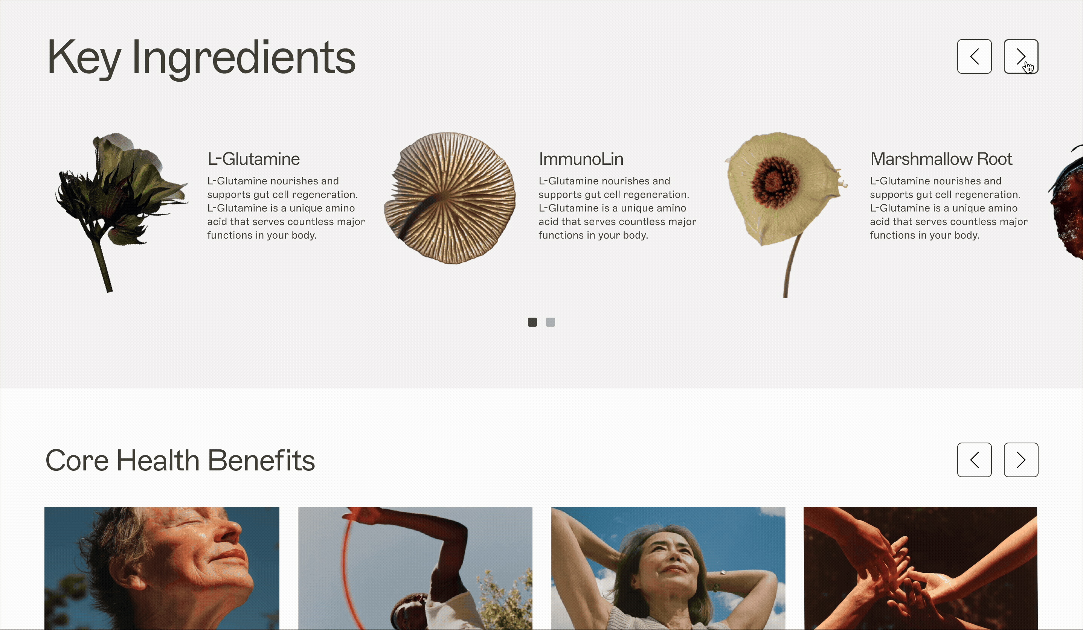This screenshot has width=1083, height=630.
Task: Open the Marshmallow Root ingredient title
Action: [941, 159]
